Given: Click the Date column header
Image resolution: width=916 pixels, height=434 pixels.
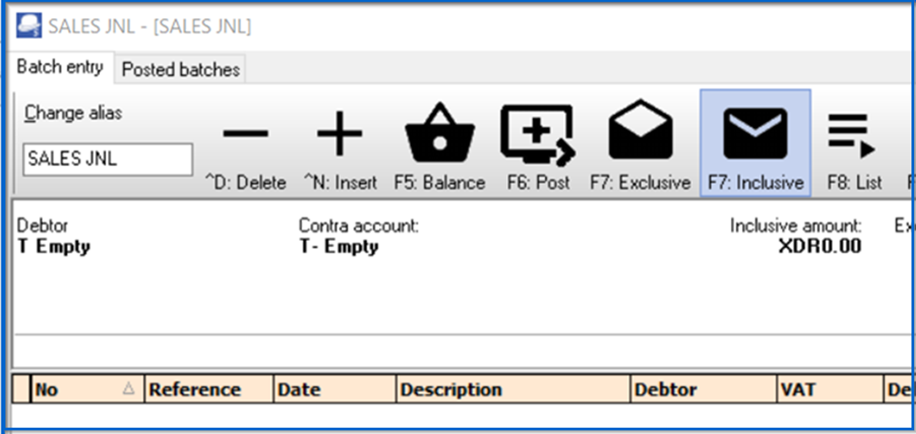Looking at the screenshot, I should pos(334,390).
